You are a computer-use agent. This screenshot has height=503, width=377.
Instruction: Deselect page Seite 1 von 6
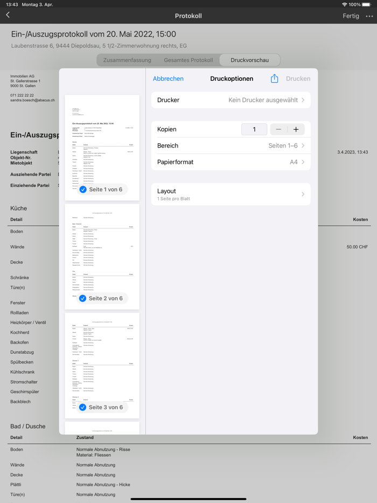coord(83,190)
